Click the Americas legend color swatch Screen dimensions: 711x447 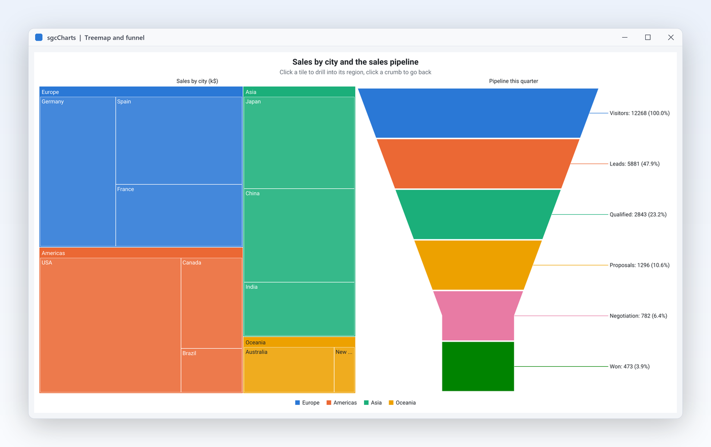click(x=329, y=403)
